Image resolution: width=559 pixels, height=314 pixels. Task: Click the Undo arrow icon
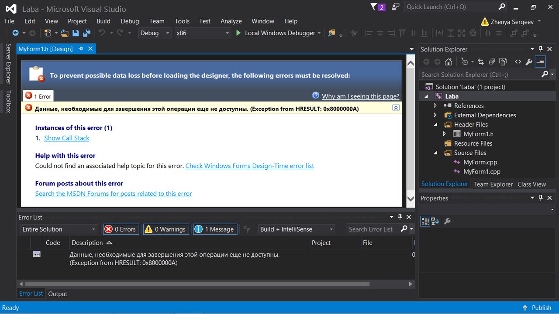[102, 33]
